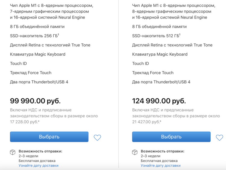Click the asterisk footnote after 21 427.00 руб.
Image resolution: width=226 pixels, height=170 pixels.
pyautogui.click(x=160, y=121)
